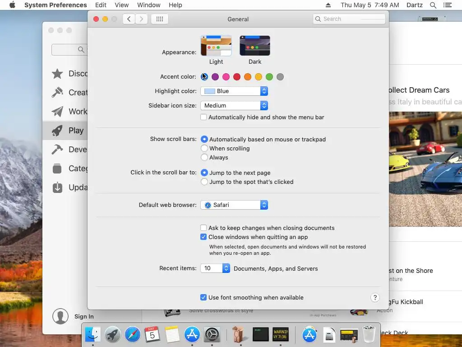
Task: Select show scroll bars Always
Action: [x=204, y=157]
